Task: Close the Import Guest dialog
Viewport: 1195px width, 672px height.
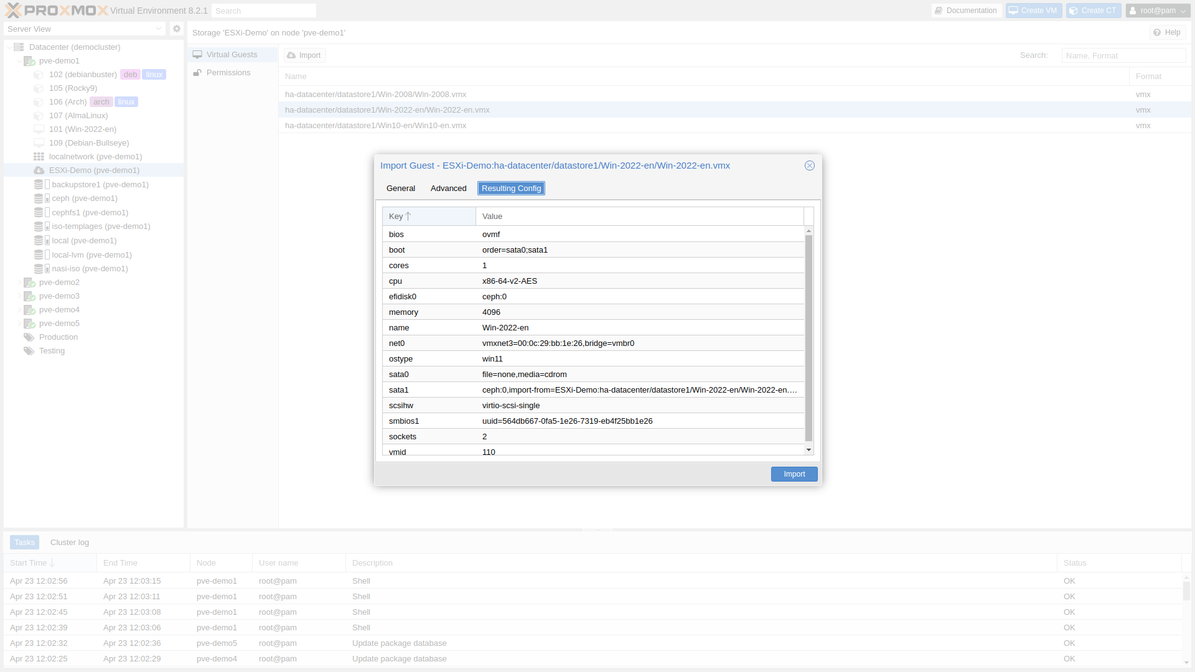Action: (809, 166)
